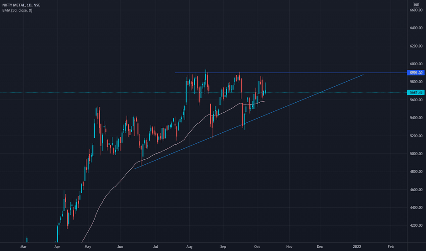Select the EMA (50, close, 0) indicator label
The height and width of the screenshot is (251, 426).
click(x=17, y=10)
